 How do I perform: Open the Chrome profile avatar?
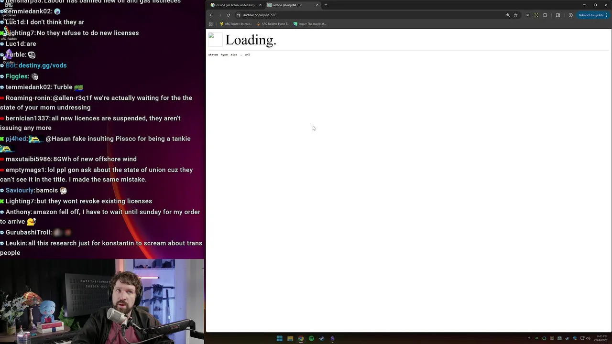pos(570,15)
